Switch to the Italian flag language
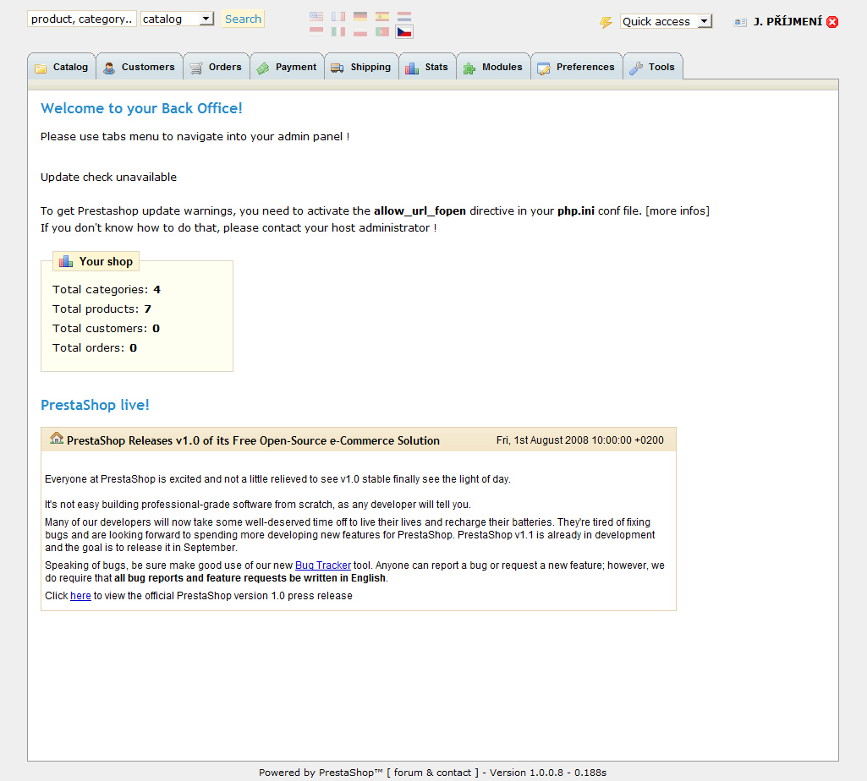867x781 pixels. pyautogui.click(x=338, y=31)
